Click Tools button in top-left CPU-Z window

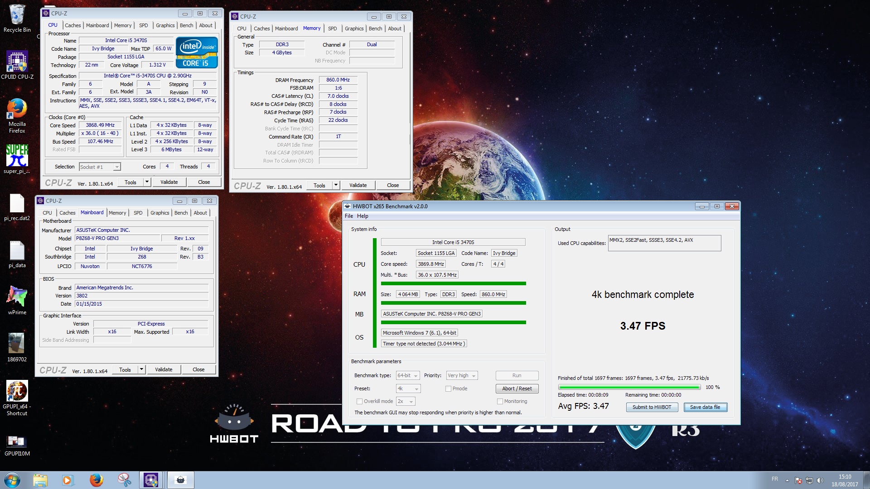tap(130, 182)
